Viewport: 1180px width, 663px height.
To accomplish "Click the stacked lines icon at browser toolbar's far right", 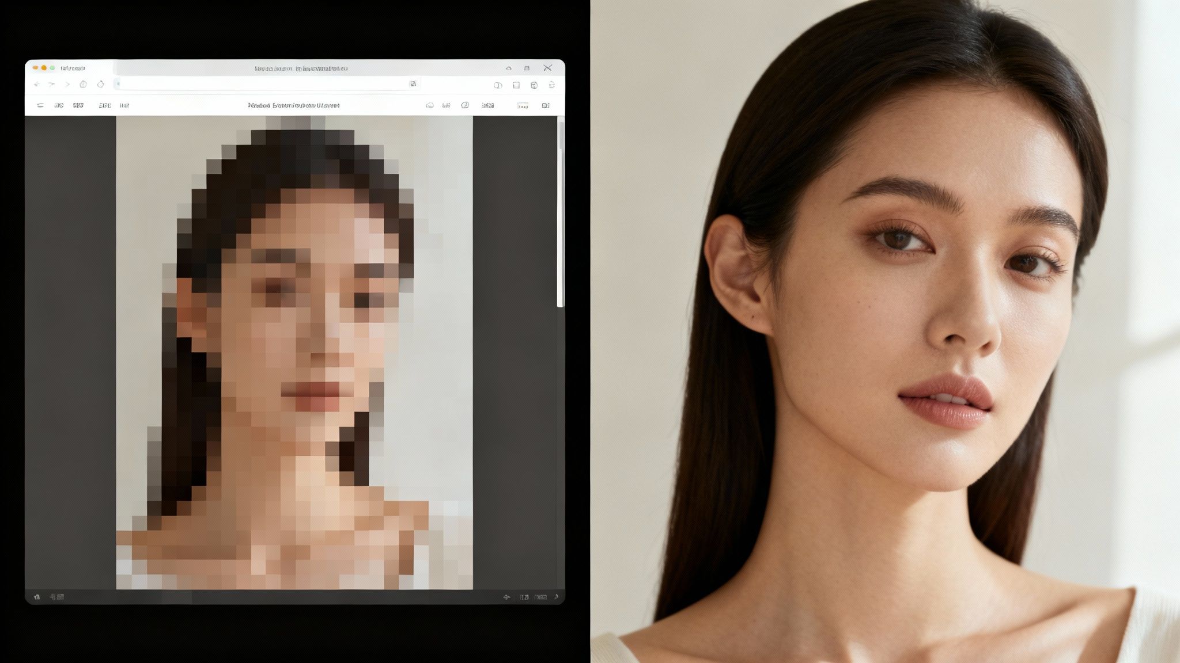I will tap(551, 85).
